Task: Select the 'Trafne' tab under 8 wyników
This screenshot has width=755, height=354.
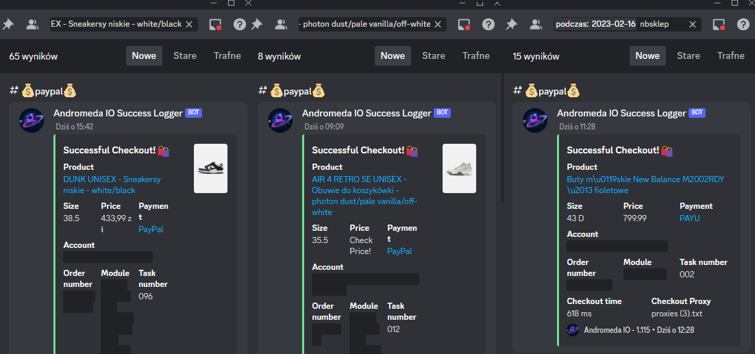Action: point(475,55)
